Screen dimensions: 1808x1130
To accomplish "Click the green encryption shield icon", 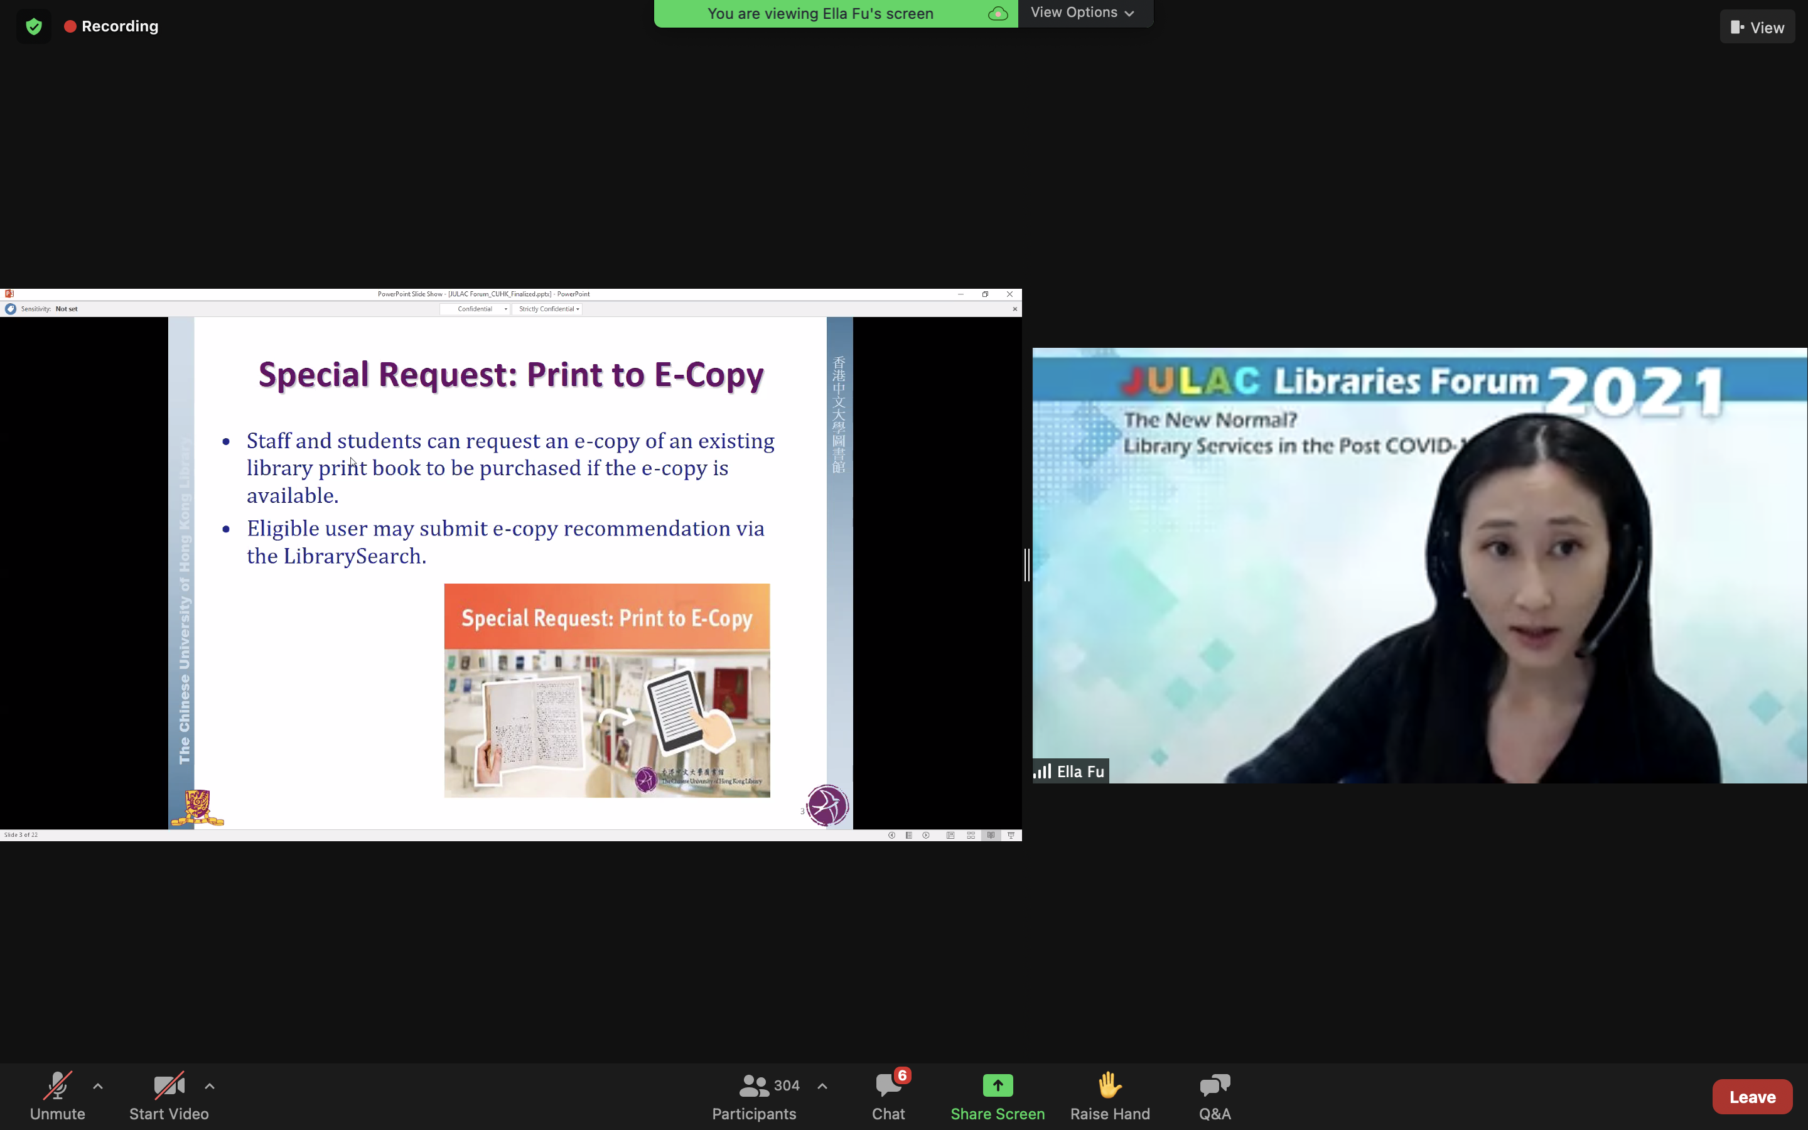I will click(x=34, y=27).
